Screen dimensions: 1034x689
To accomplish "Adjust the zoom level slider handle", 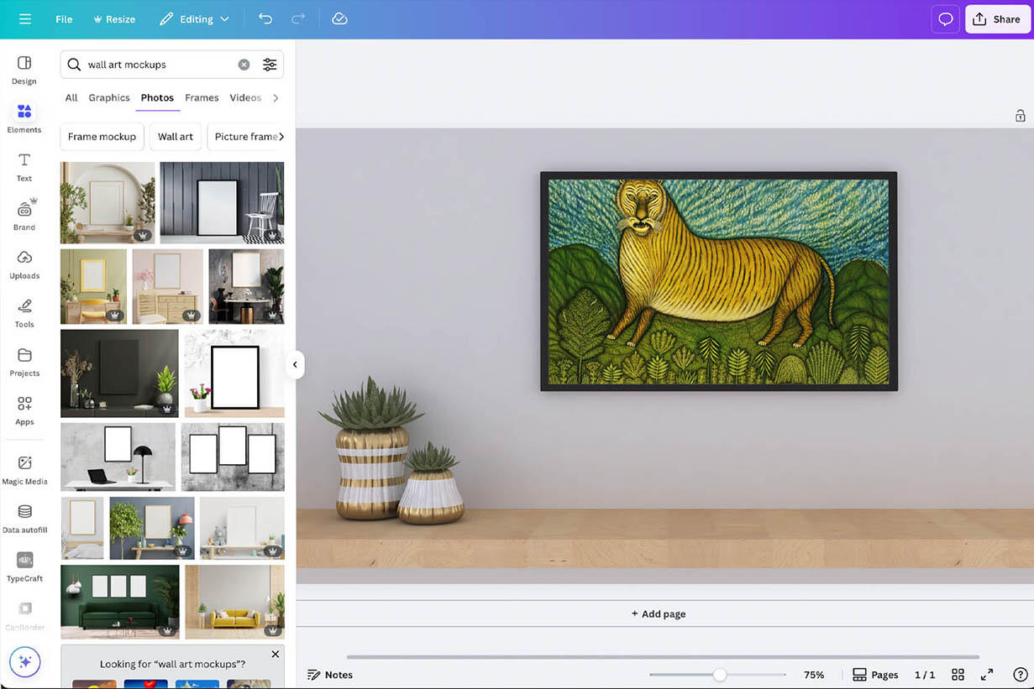I will 720,675.
